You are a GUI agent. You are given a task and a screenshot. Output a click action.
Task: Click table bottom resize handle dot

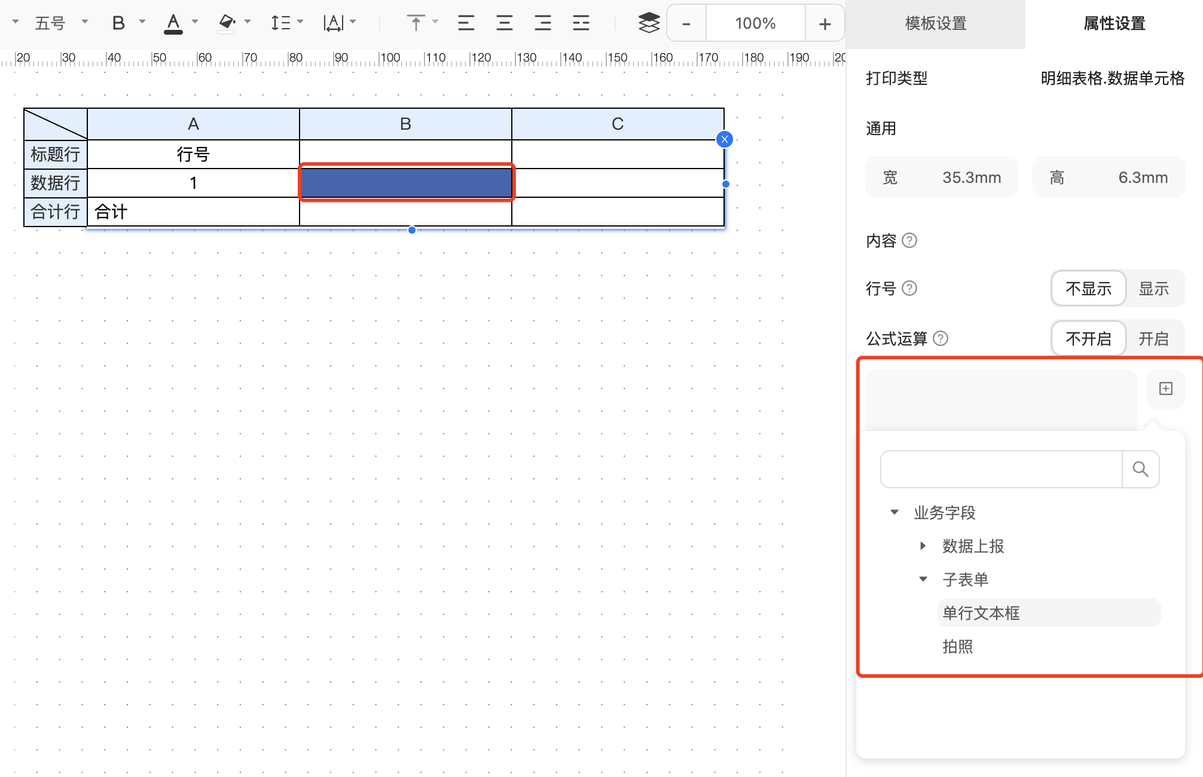pyautogui.click(x=412, y=230)
